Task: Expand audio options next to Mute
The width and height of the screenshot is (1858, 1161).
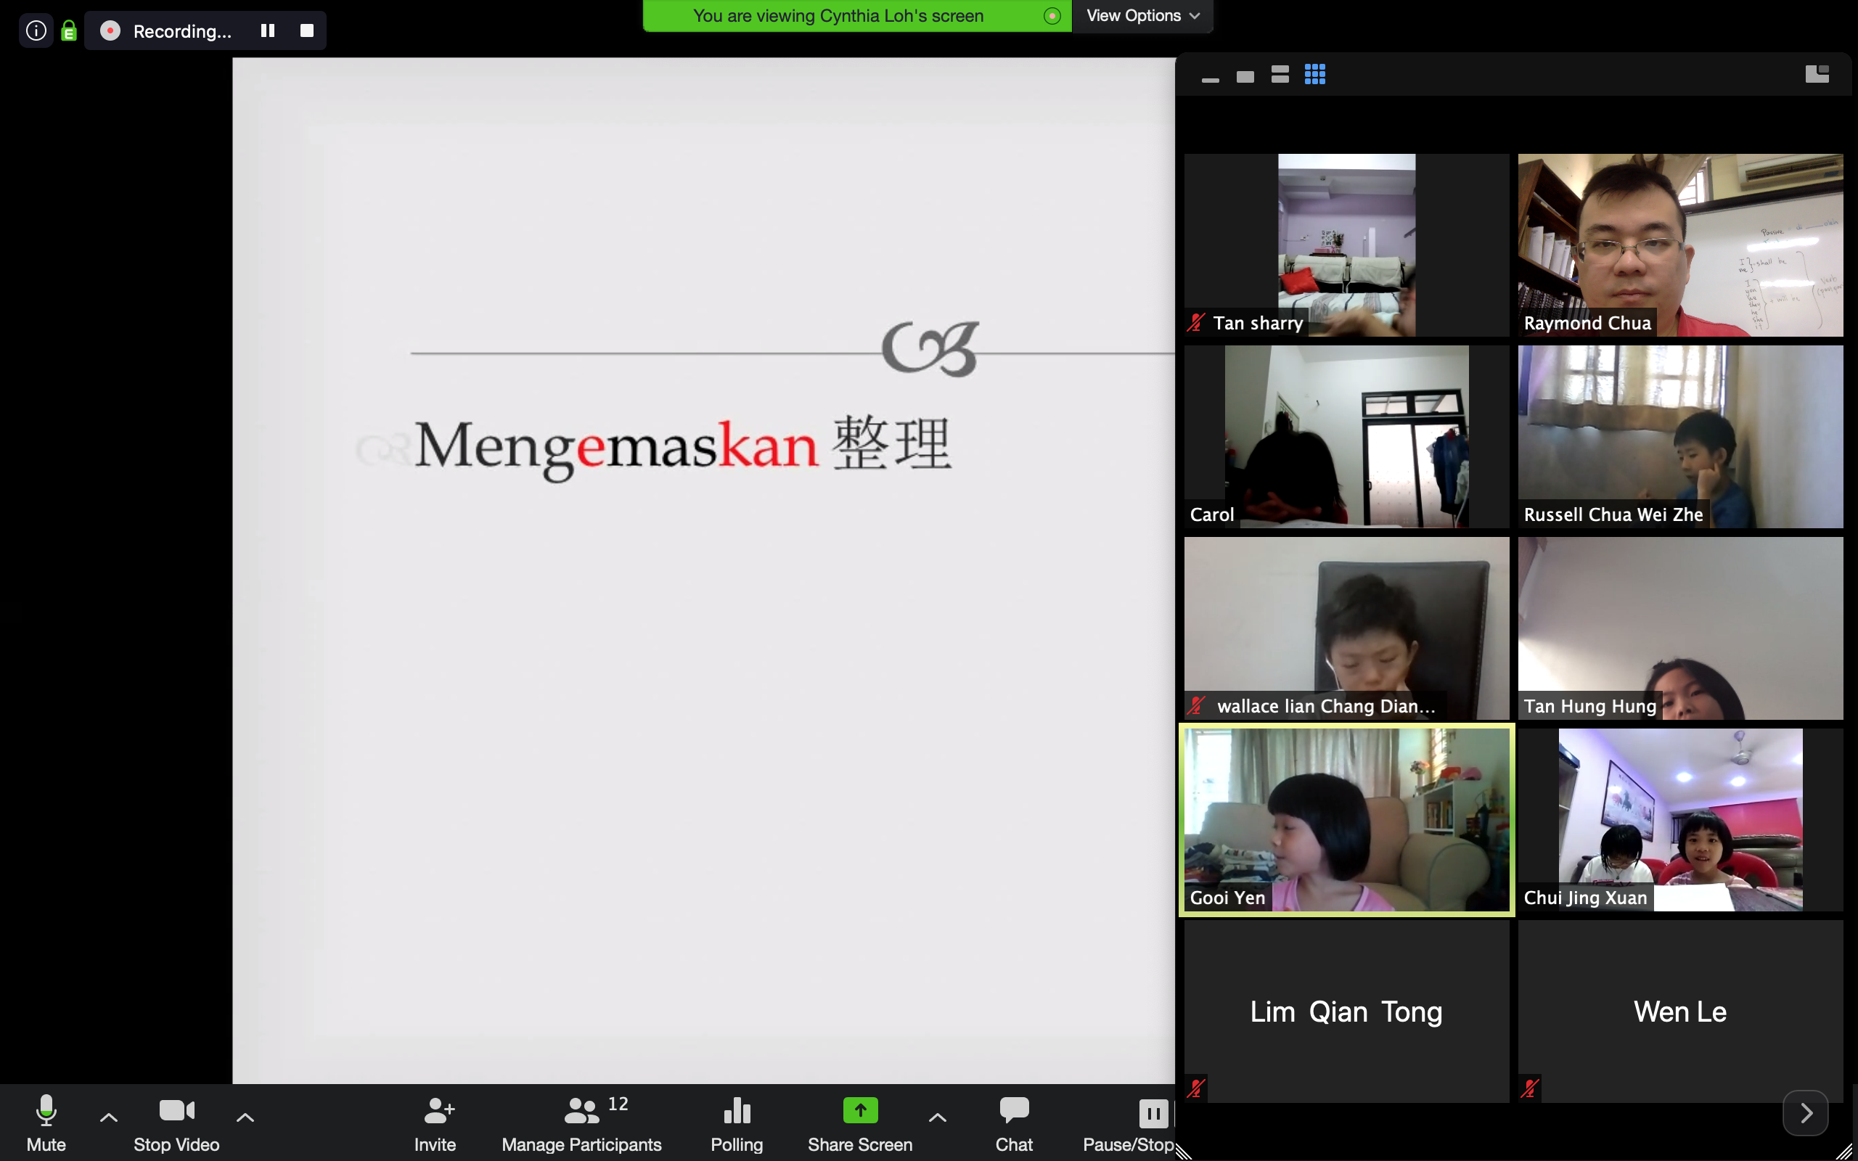Action: click(109, 1118)
